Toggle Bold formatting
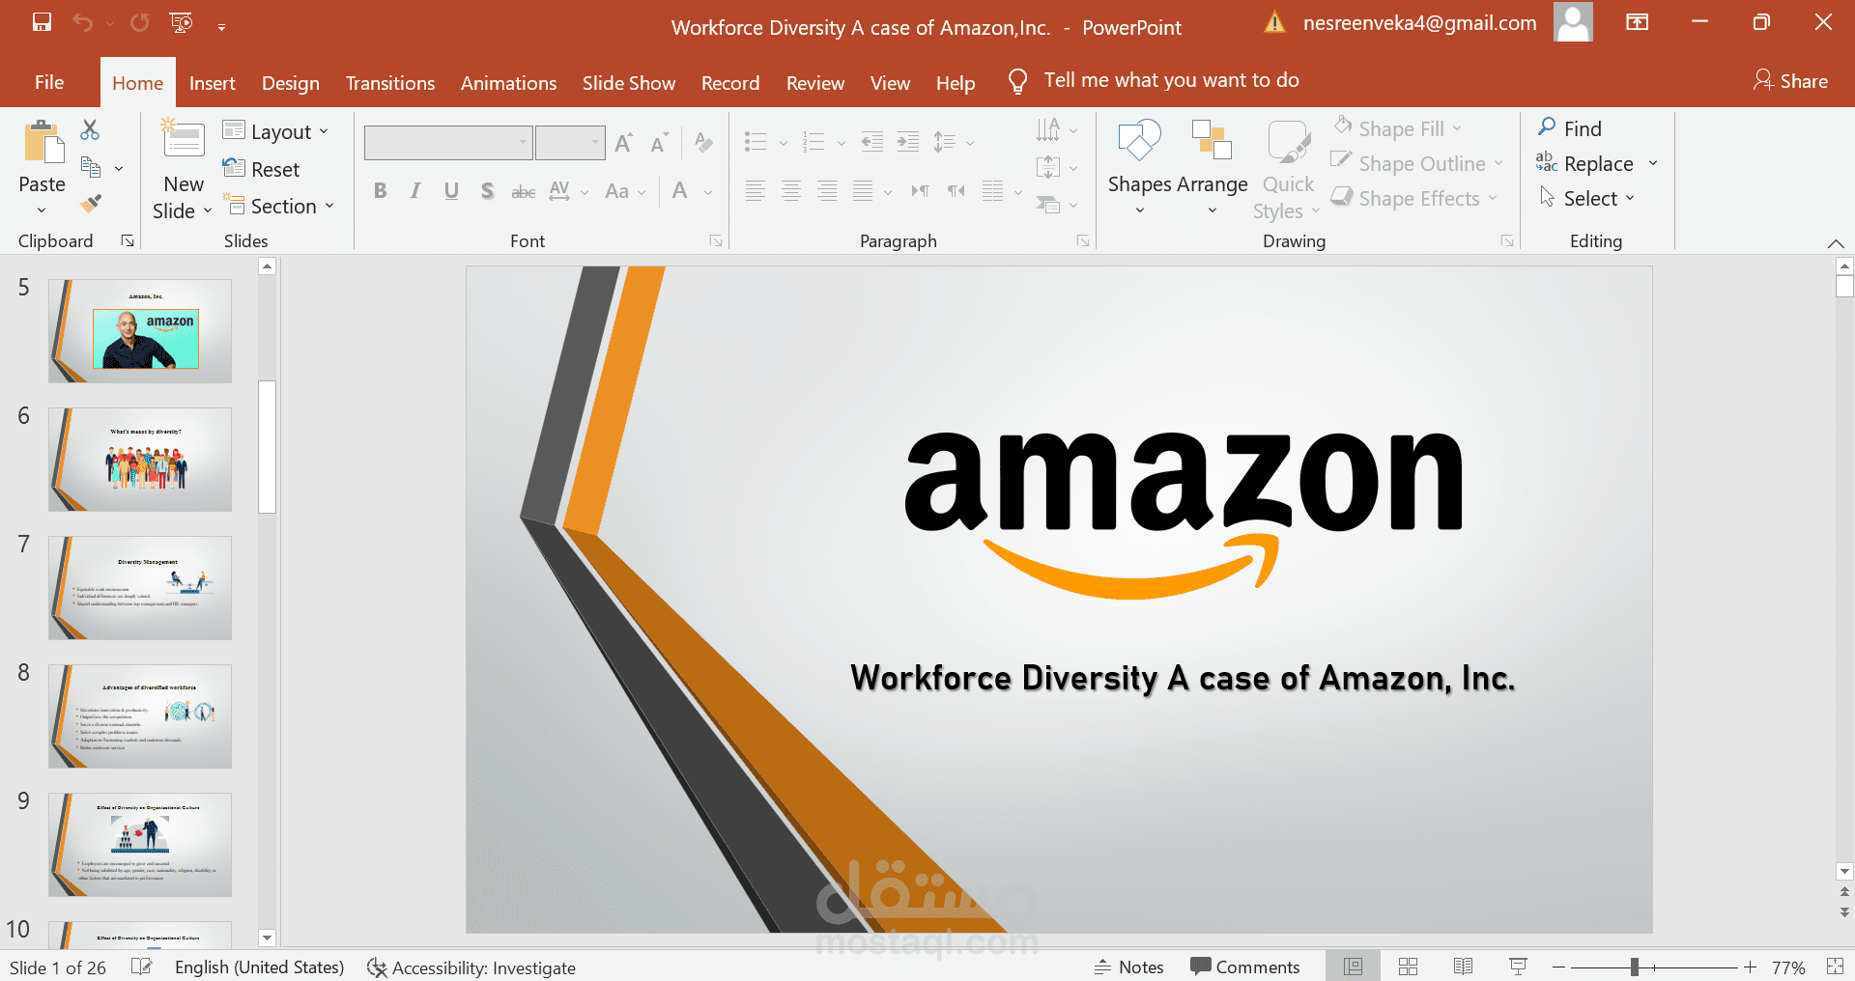The height and width of the screenshot is (981, 1855). 381,191
